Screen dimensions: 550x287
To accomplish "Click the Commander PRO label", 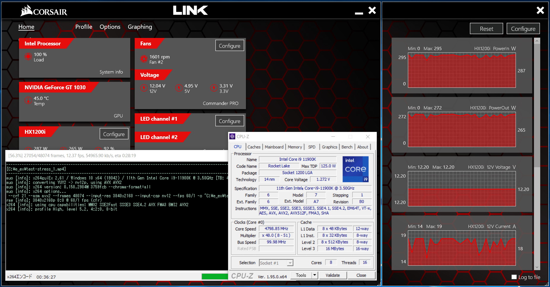I will [220, 103].
